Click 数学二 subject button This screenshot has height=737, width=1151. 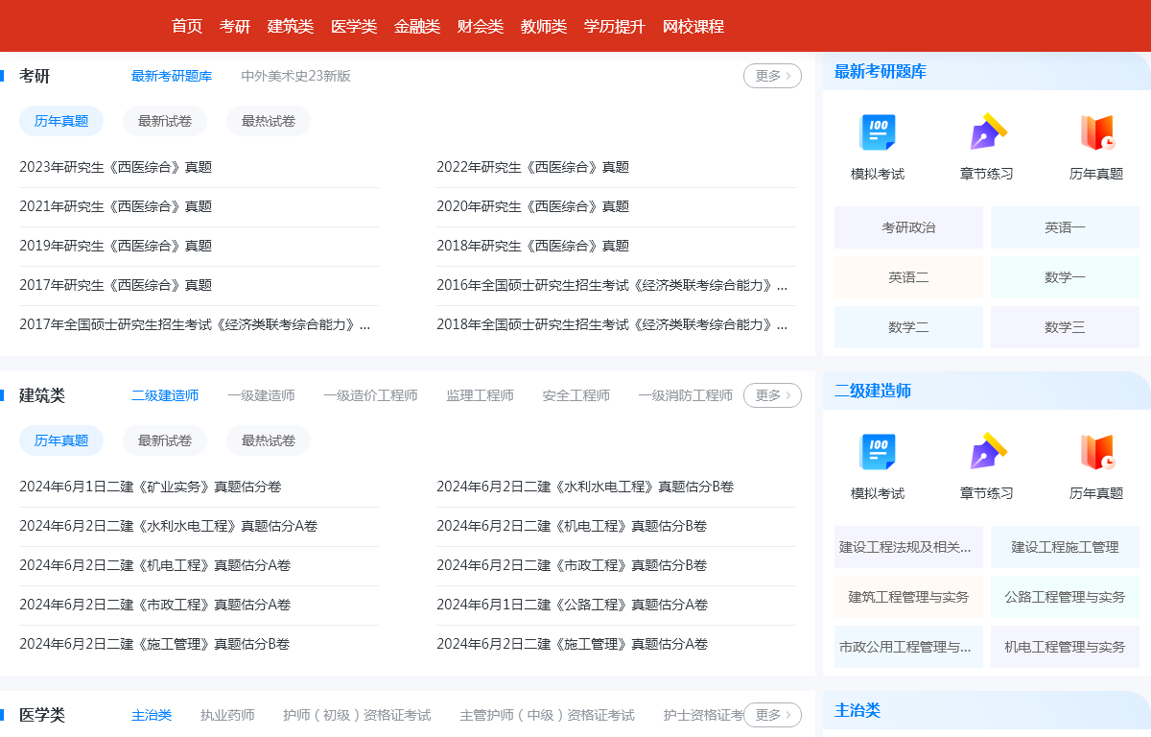pyautogui.click(x=908, y=327)
